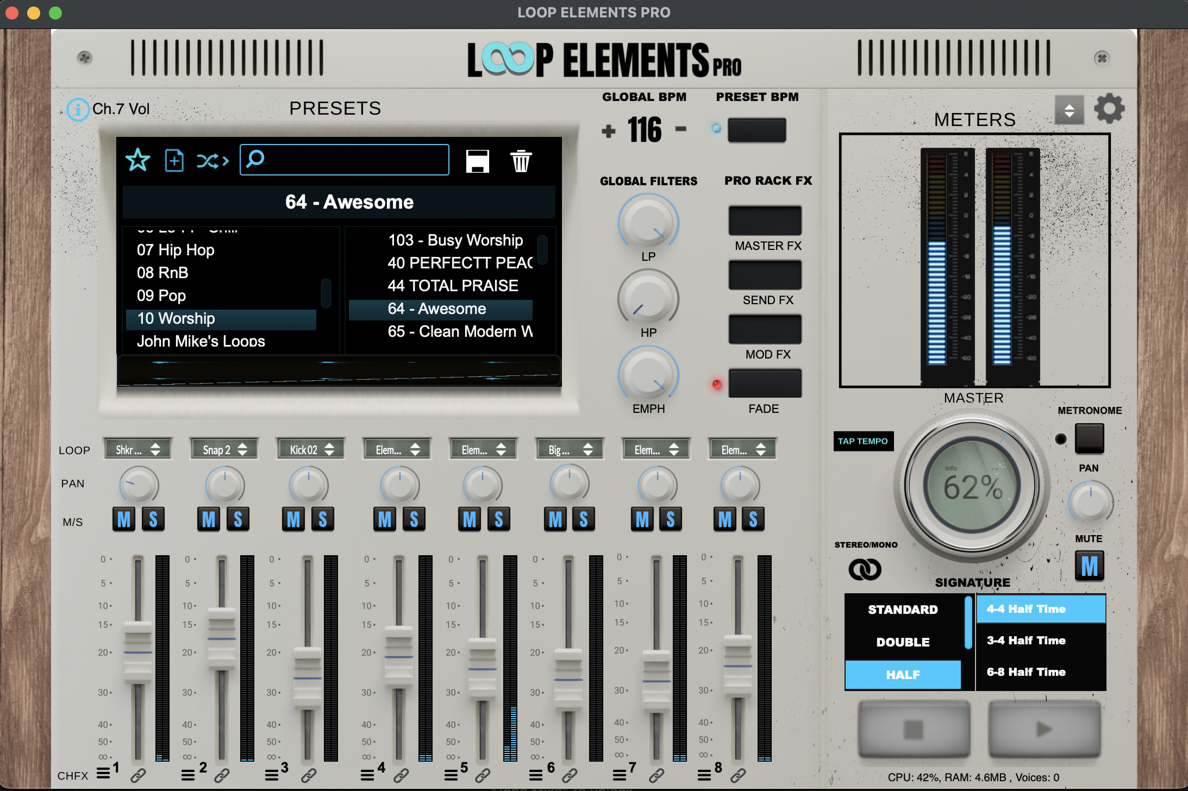Click the PRESET BPM display button

756,130
